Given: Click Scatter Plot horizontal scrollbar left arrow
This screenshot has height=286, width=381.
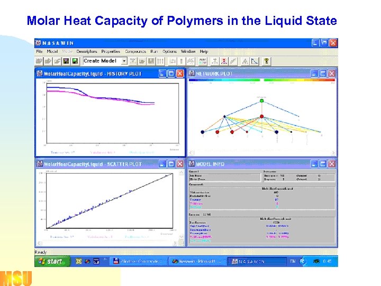Looking at the screenshot, I should [40, 243].
